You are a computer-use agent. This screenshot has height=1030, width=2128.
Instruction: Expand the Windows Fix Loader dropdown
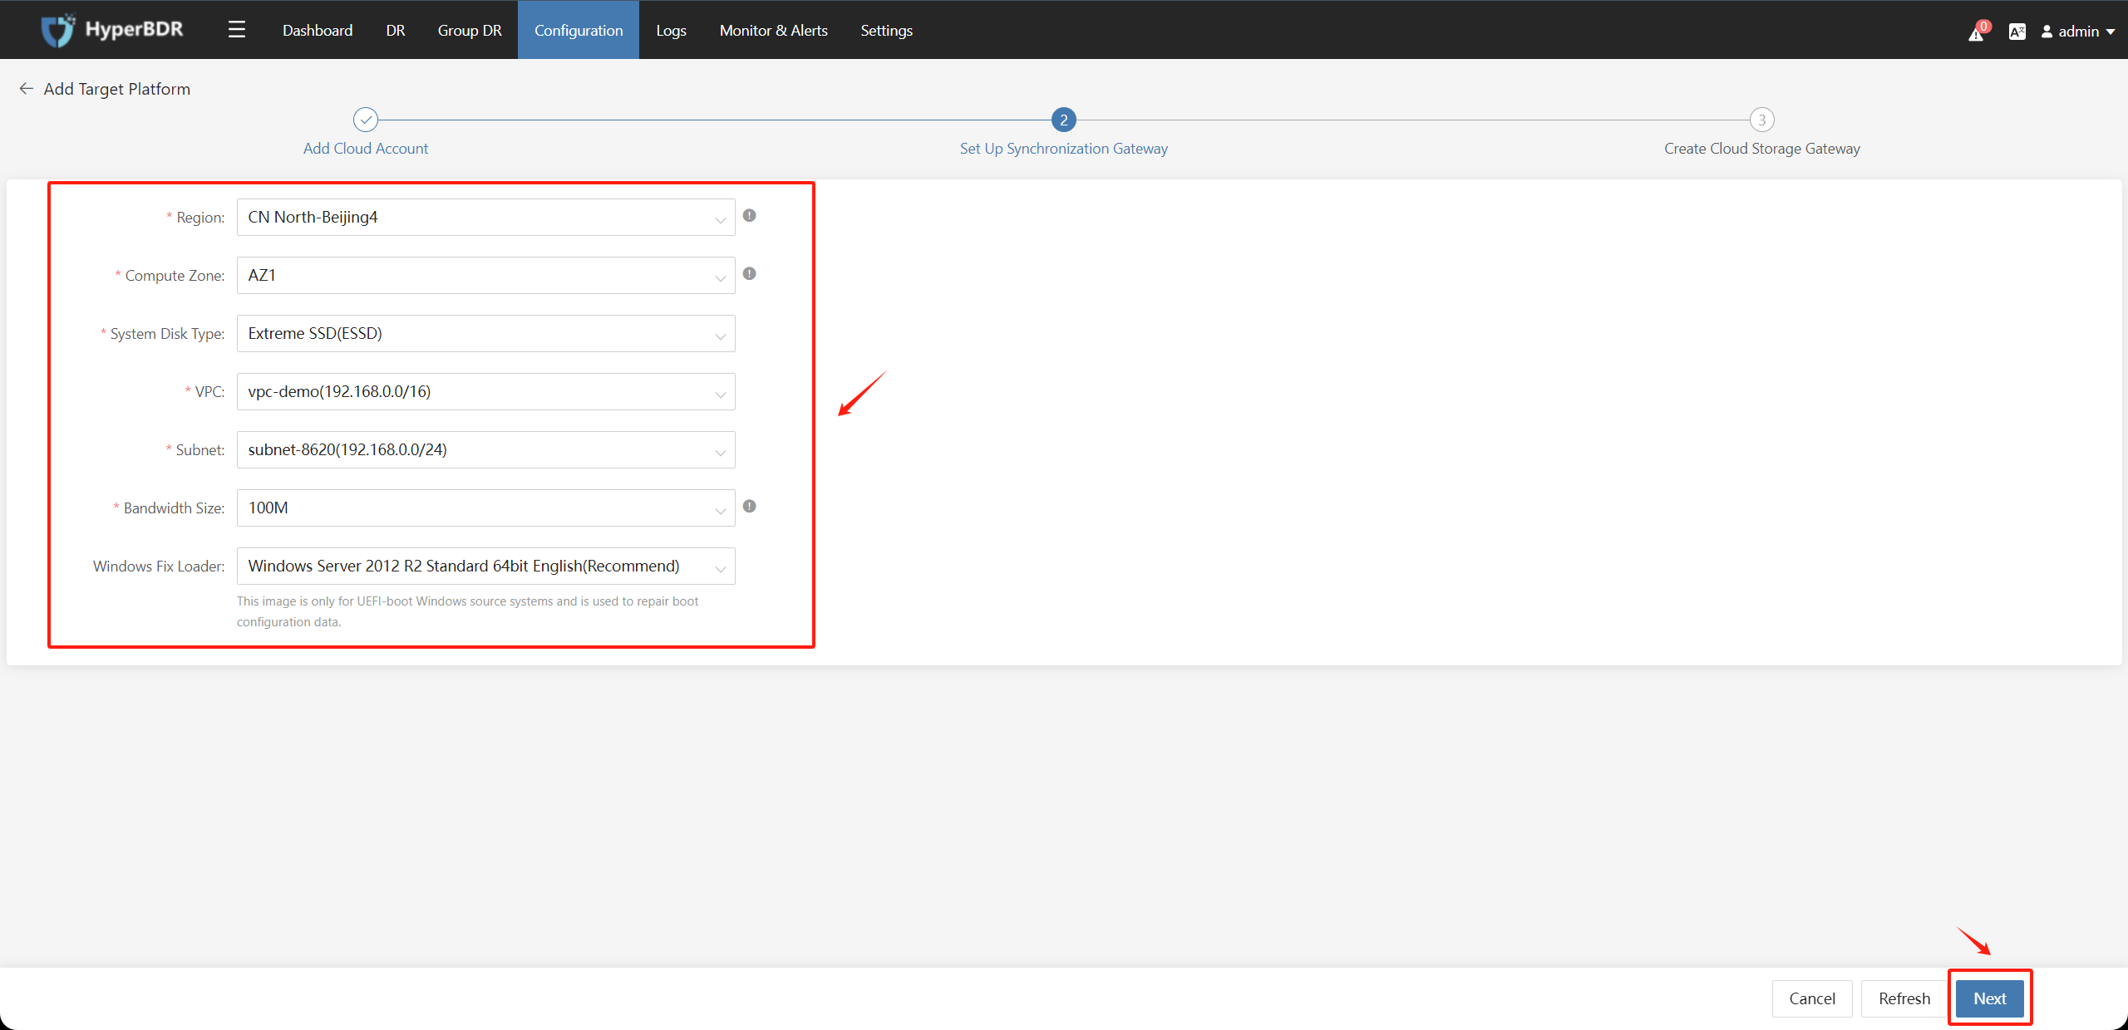pos(485,566)
